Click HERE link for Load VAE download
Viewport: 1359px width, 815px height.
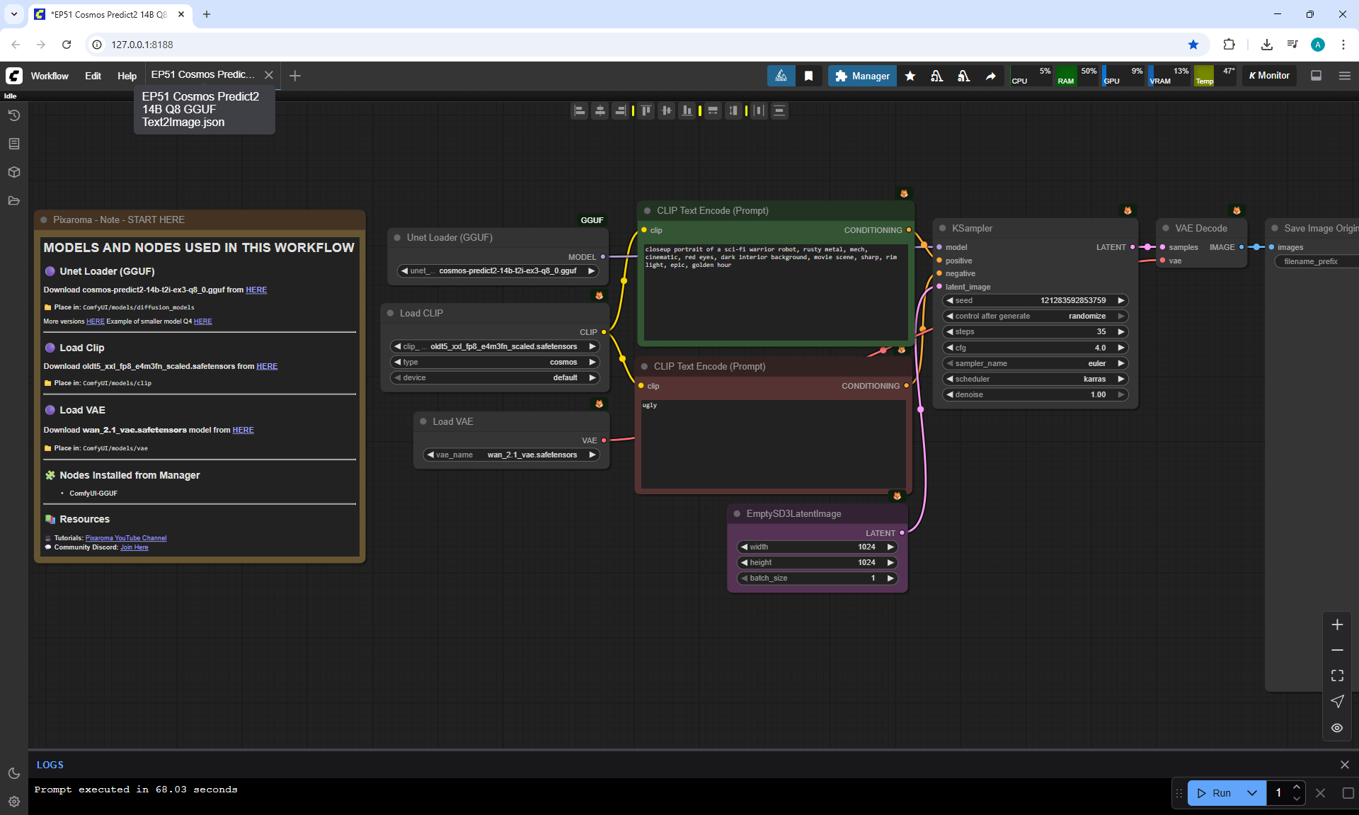pos(243,430)
